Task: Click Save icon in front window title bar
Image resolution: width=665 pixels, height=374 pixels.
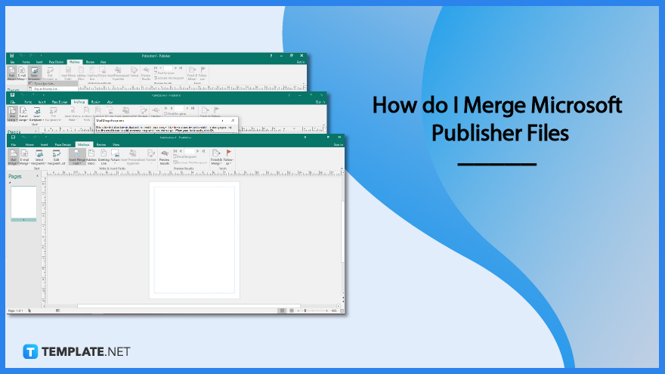Action: (13, 138)
